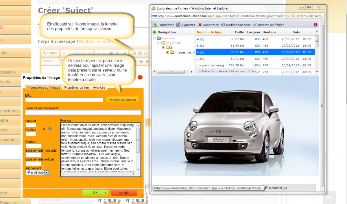Click the Annuler button
The image size is (347, 204).
pyautogui.click(x=124, y=193)
